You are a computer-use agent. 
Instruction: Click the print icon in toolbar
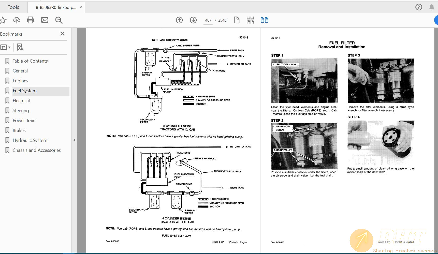click(31, 20)
